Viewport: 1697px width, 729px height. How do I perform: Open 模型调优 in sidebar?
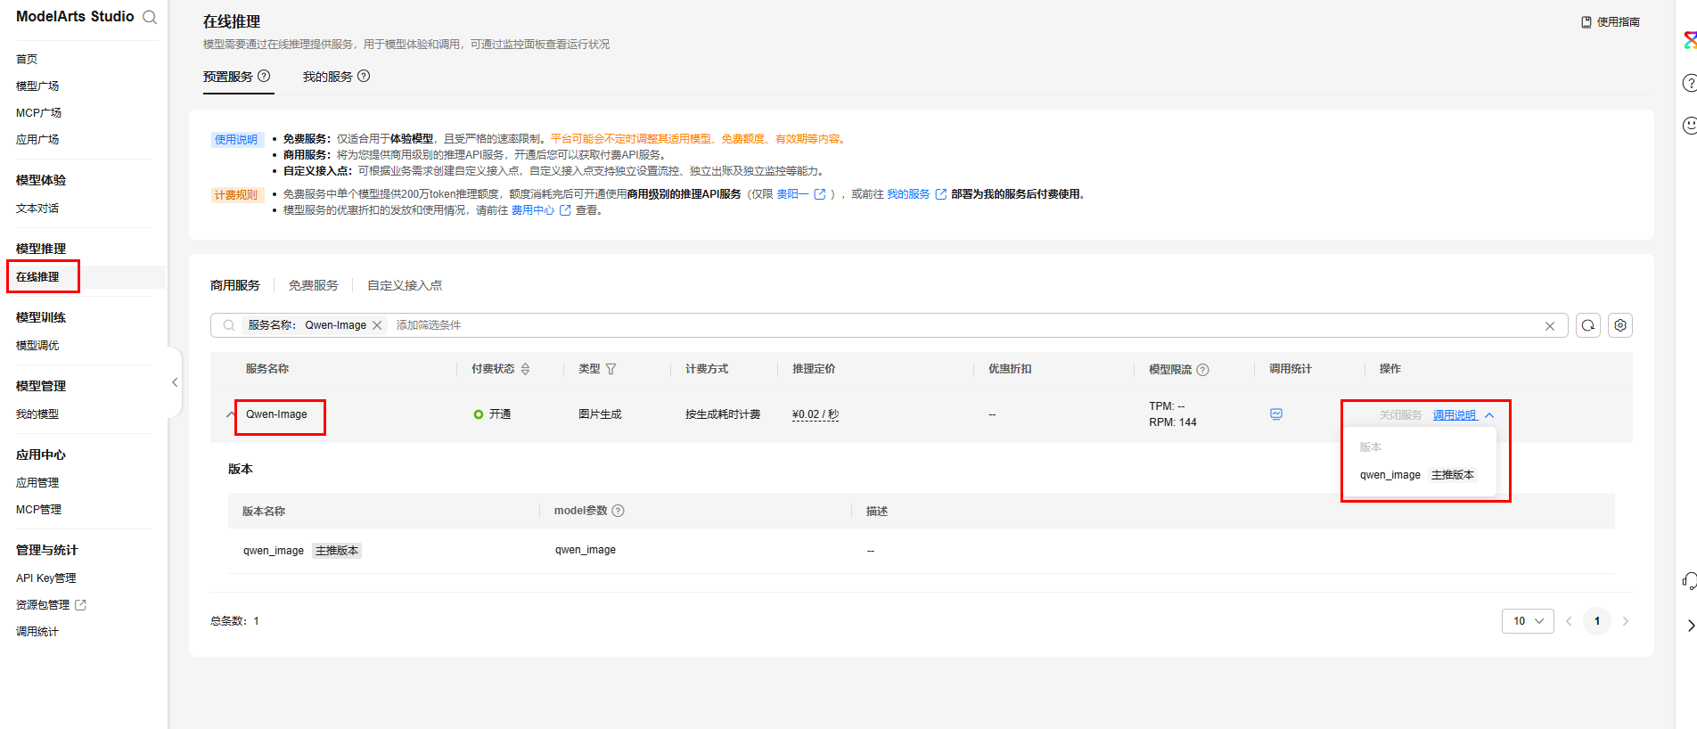(37, 345)
